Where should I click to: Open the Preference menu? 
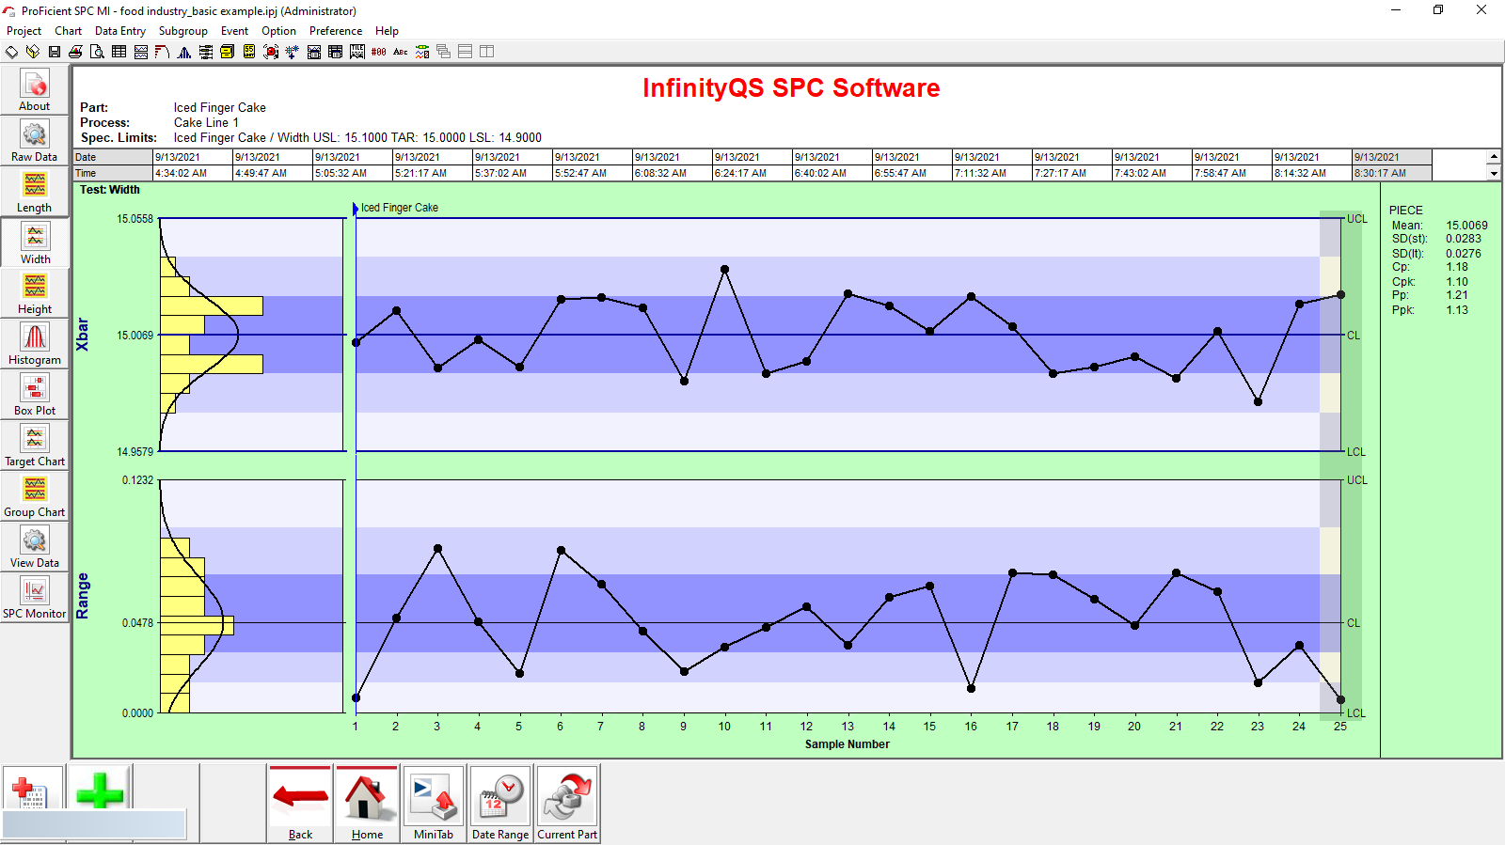pos(336,31)
